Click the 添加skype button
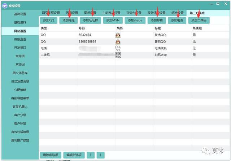 [x=135, y=20]
